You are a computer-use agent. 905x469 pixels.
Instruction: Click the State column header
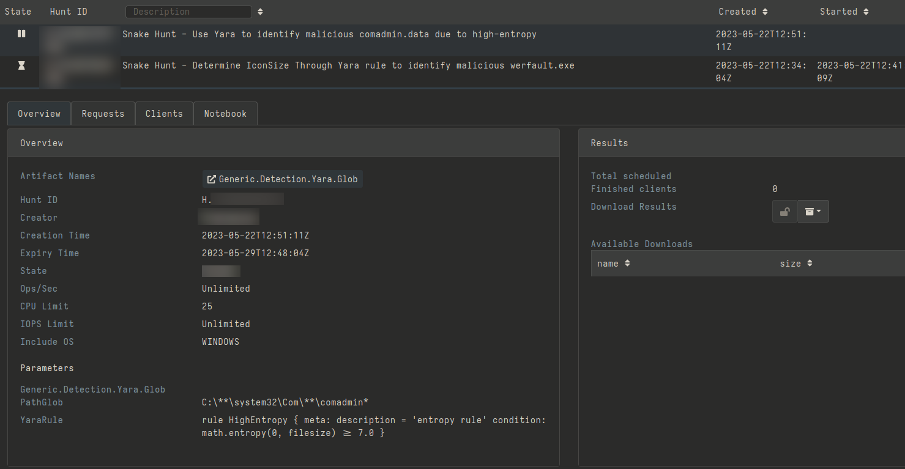pos(18,12)
